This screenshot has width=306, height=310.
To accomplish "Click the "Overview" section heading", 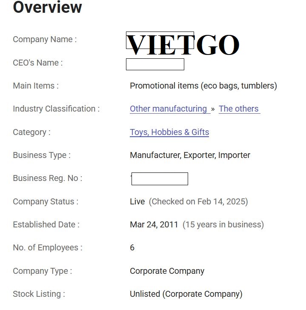I will click(47, 7).
